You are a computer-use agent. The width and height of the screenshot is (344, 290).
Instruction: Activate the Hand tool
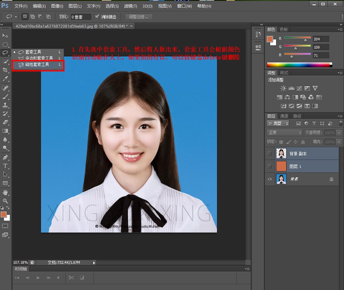click(5, 192)
